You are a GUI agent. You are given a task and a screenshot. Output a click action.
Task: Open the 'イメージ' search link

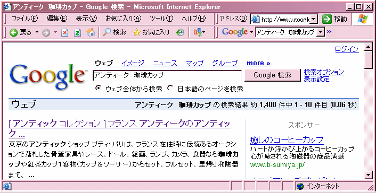pos(133,63)
